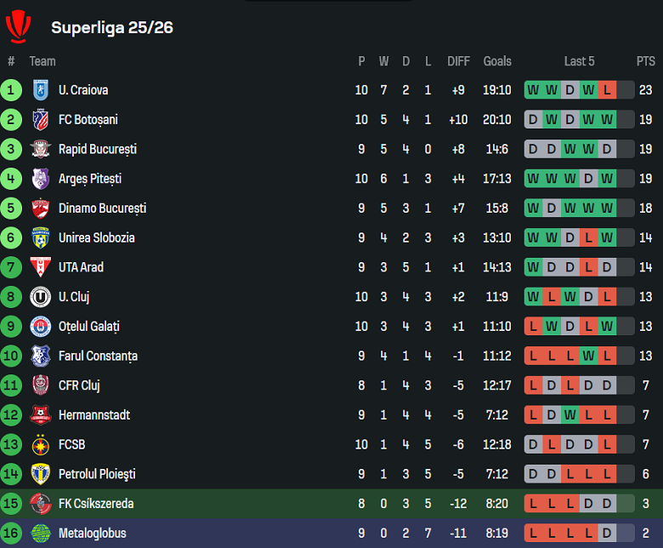This screenshot has width=663, height=548.
Task: Open the Argeș Pitești team link
Action: (90, 179)
